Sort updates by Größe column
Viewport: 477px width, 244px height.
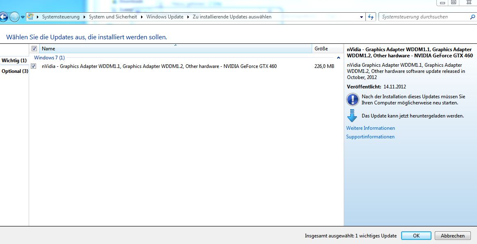[327, 49]
